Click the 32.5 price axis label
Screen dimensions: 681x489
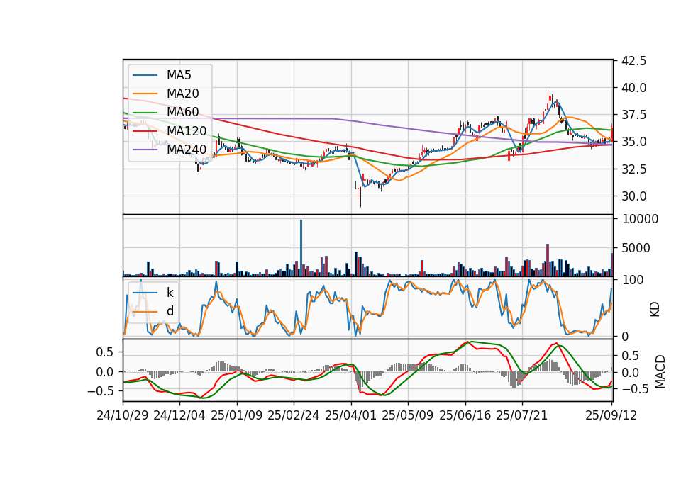point(633,169)
